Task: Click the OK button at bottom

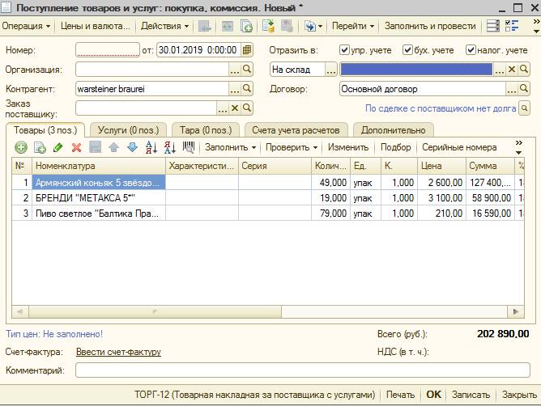Action: [x=433, y=395]
